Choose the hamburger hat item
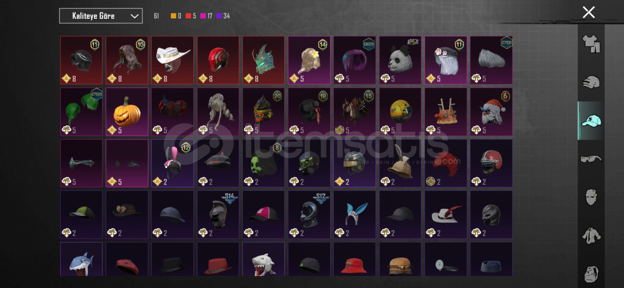The height and width of the screenshot is (288, 624). 400,259
